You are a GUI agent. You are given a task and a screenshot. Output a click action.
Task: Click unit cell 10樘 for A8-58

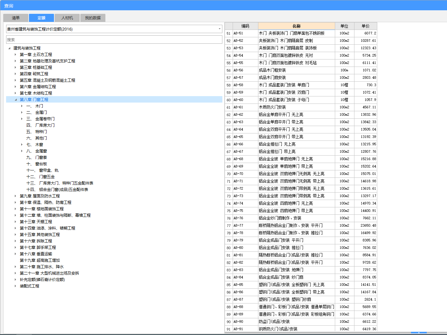(x=344, y=85)
